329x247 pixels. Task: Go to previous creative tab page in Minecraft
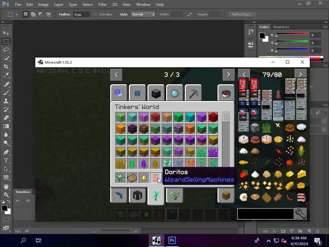pos(116,75)
